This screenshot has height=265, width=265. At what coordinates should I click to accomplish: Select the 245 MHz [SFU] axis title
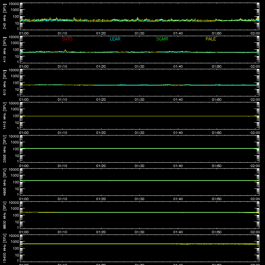pos(5,16)
